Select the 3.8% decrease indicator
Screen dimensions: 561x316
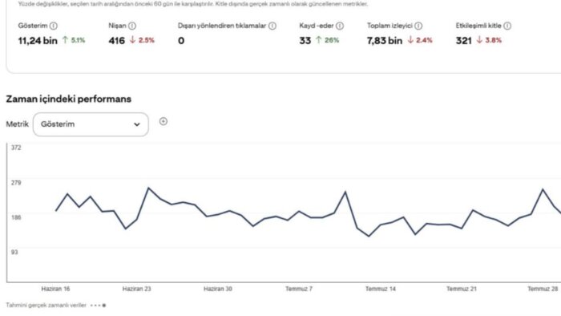(489, 40)
